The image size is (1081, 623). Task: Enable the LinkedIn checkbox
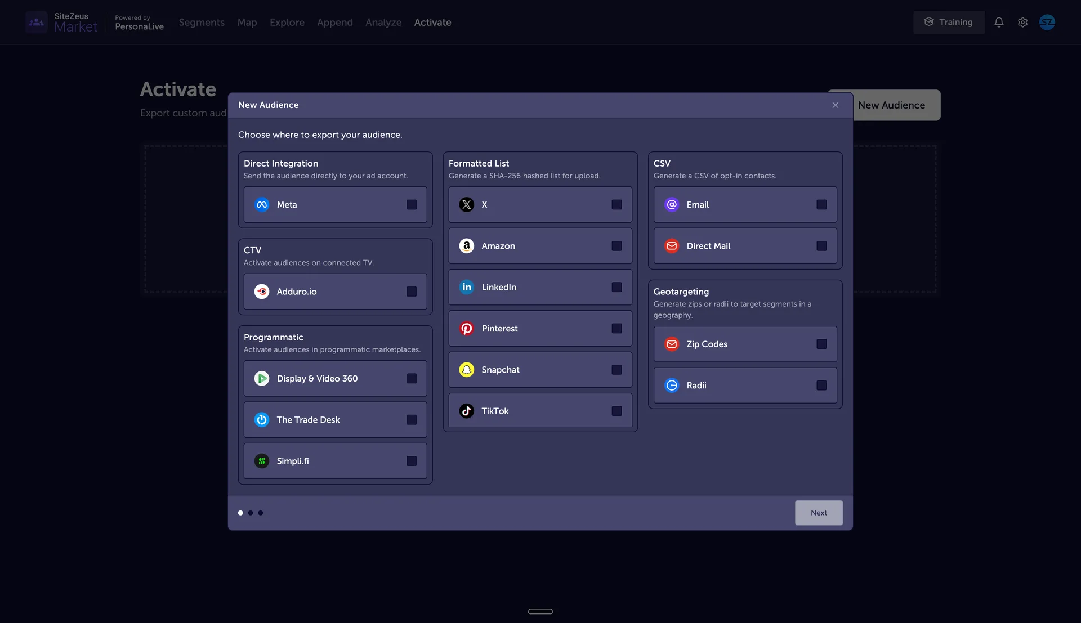point(617,287)
